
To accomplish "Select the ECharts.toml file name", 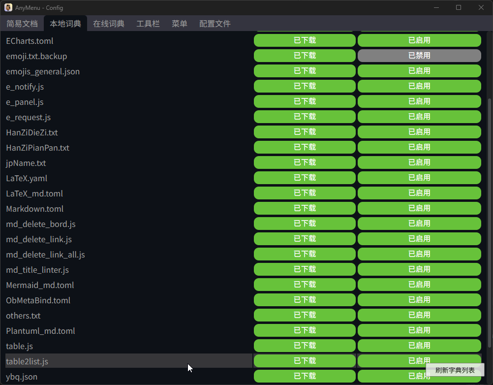I will point(30,41).
